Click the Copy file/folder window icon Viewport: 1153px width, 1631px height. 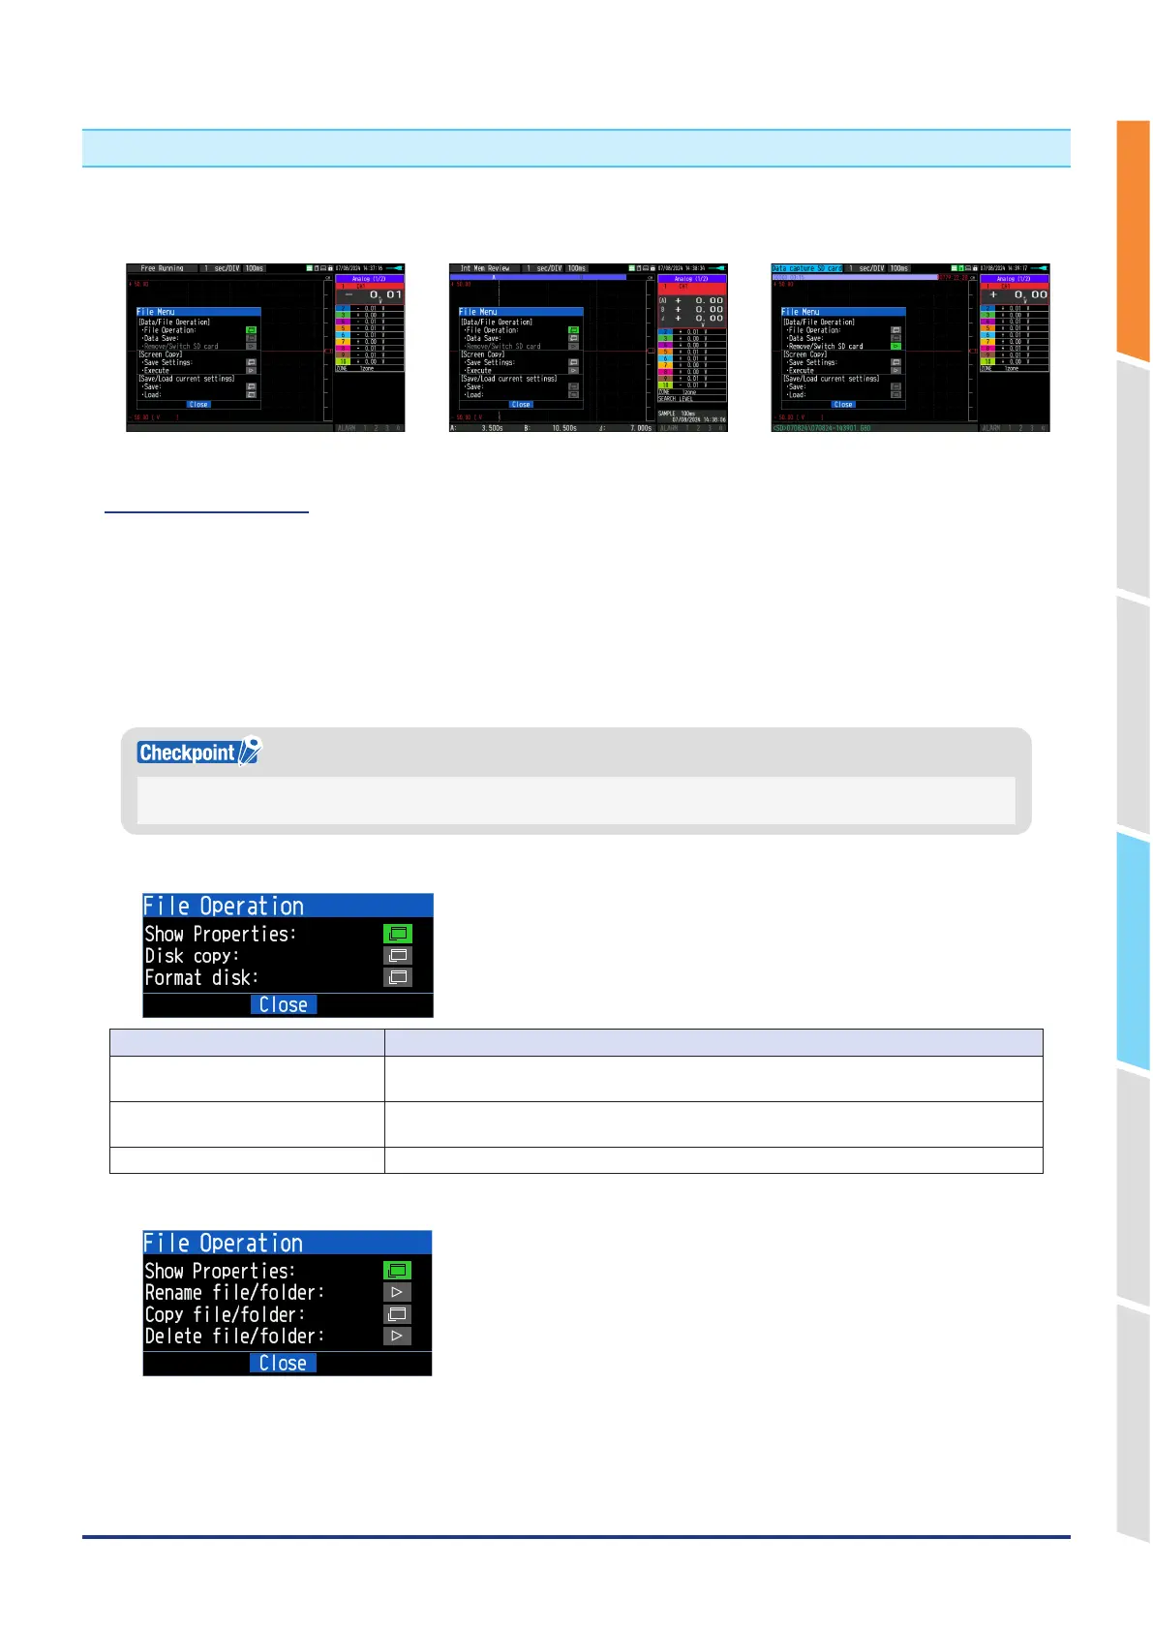pos(397,1314)
